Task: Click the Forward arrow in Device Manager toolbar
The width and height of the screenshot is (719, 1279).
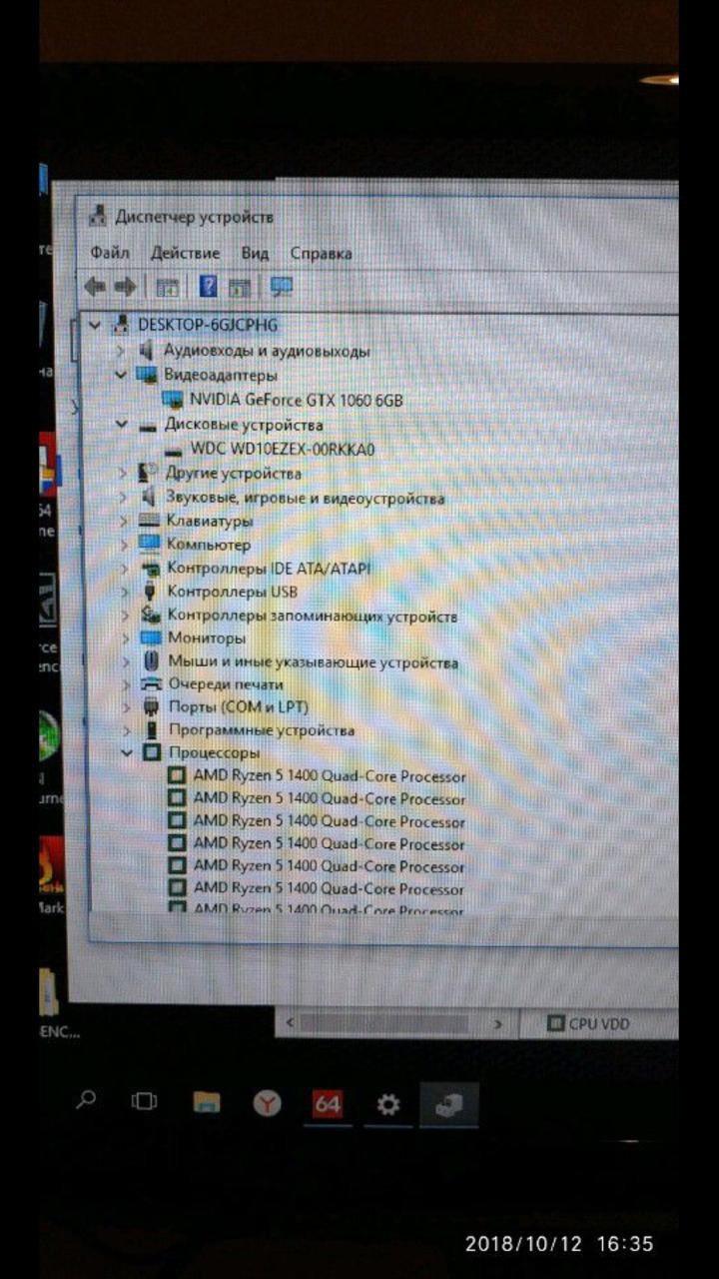Action: tap(125, 288)
